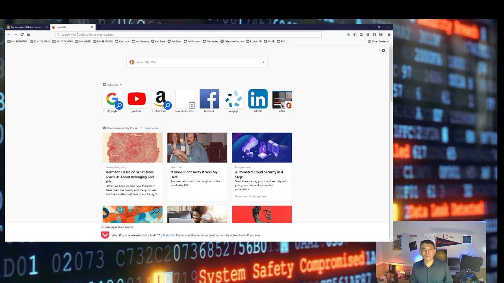This screenshot has width=504, height=283.
Task: Open 04 - WORK bookmark folder
Action: (83, 41)
